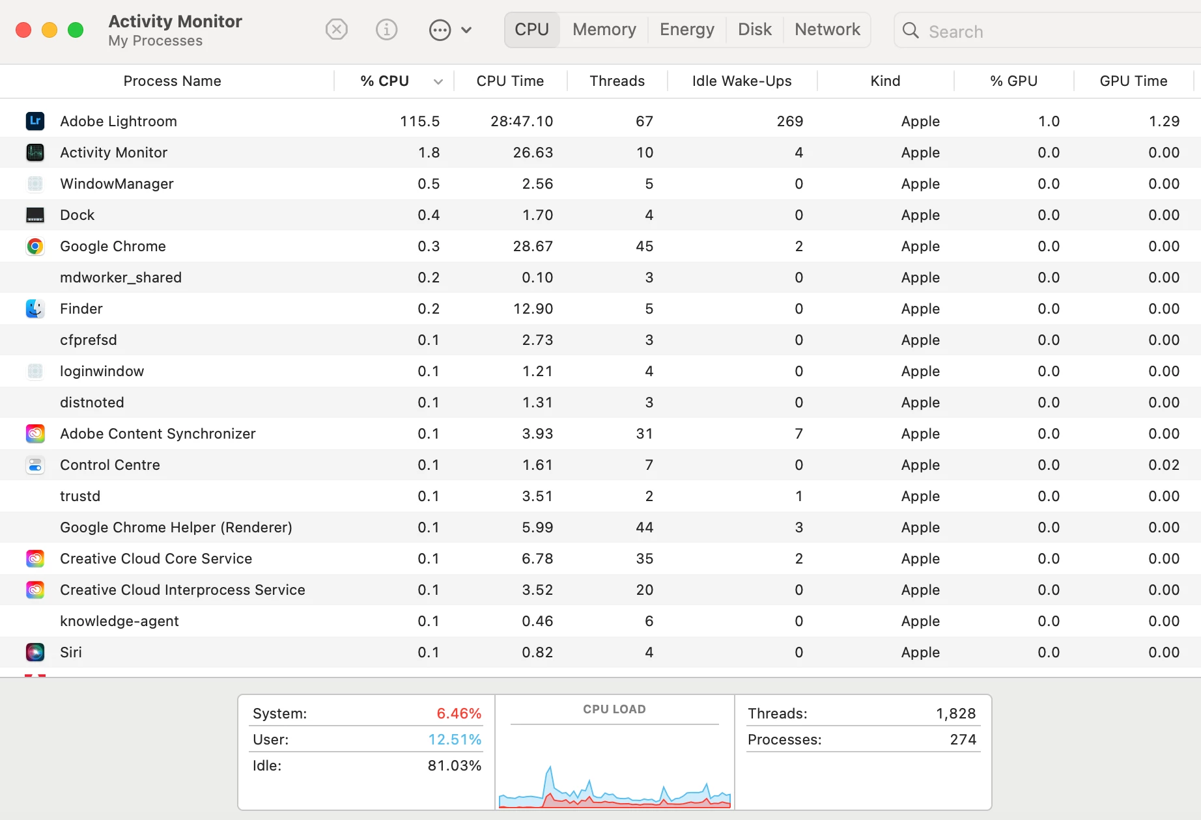Click Adobe Content Synchronizer's 31 threads value
1201x820 pixels.
coord(645,433)
